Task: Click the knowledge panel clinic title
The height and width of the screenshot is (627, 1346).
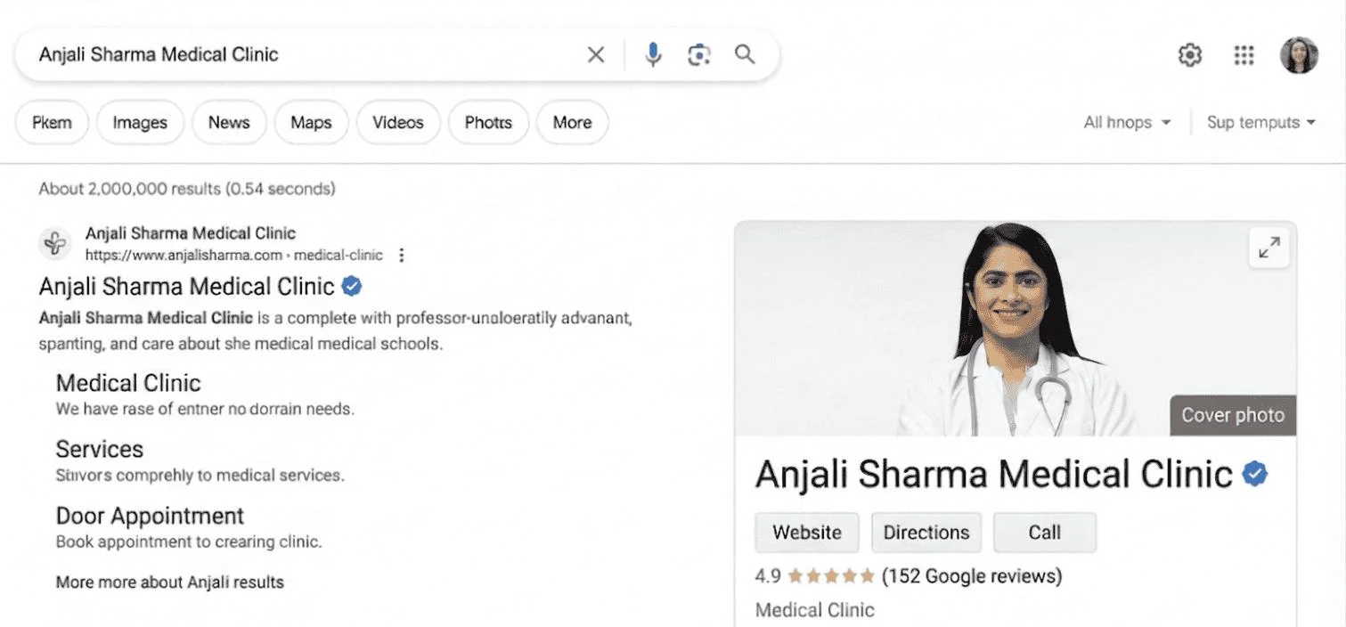Action: [x=993, y=474]
